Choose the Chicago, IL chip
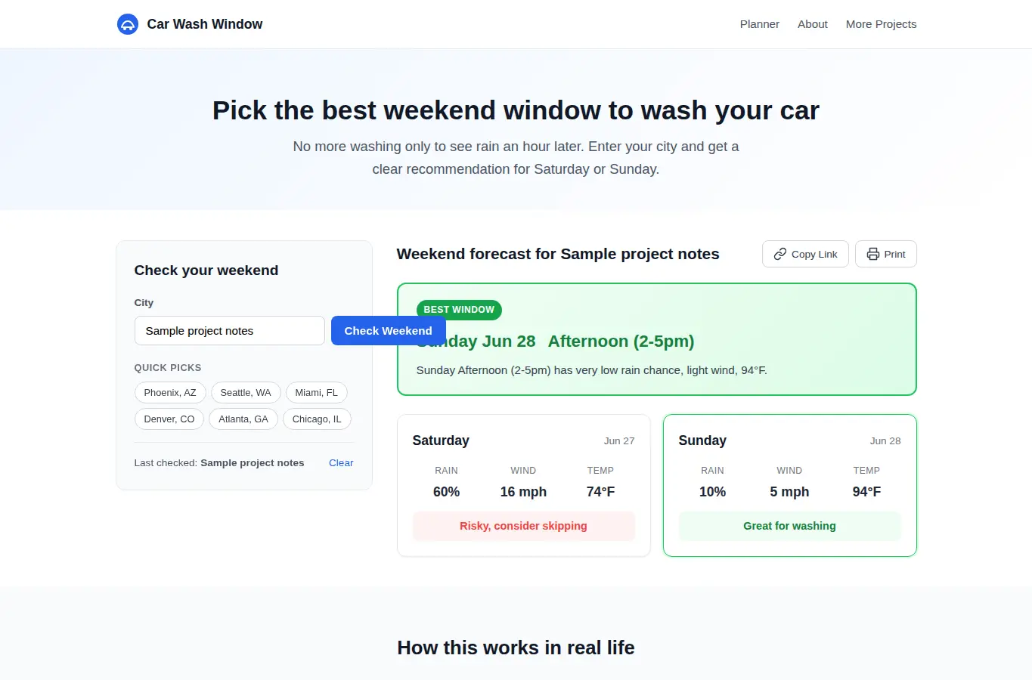This screenshot has width=1032, height=680. 317,419
